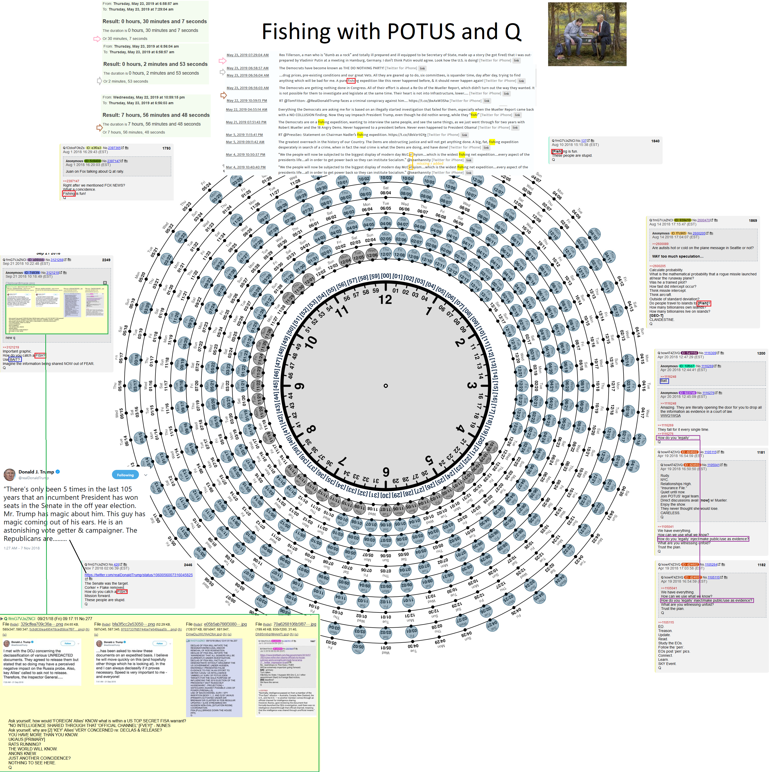
Task: Click external-link icon beside No.2600470
Action: coord(712,220)
